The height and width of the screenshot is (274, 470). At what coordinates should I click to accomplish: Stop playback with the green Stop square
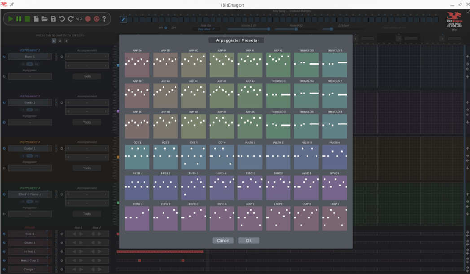coord(27,19)
